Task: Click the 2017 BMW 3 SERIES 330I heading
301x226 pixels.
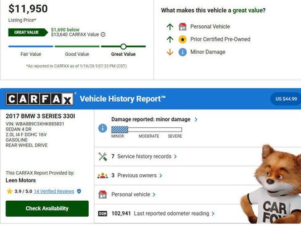Action: pos(40,116)
